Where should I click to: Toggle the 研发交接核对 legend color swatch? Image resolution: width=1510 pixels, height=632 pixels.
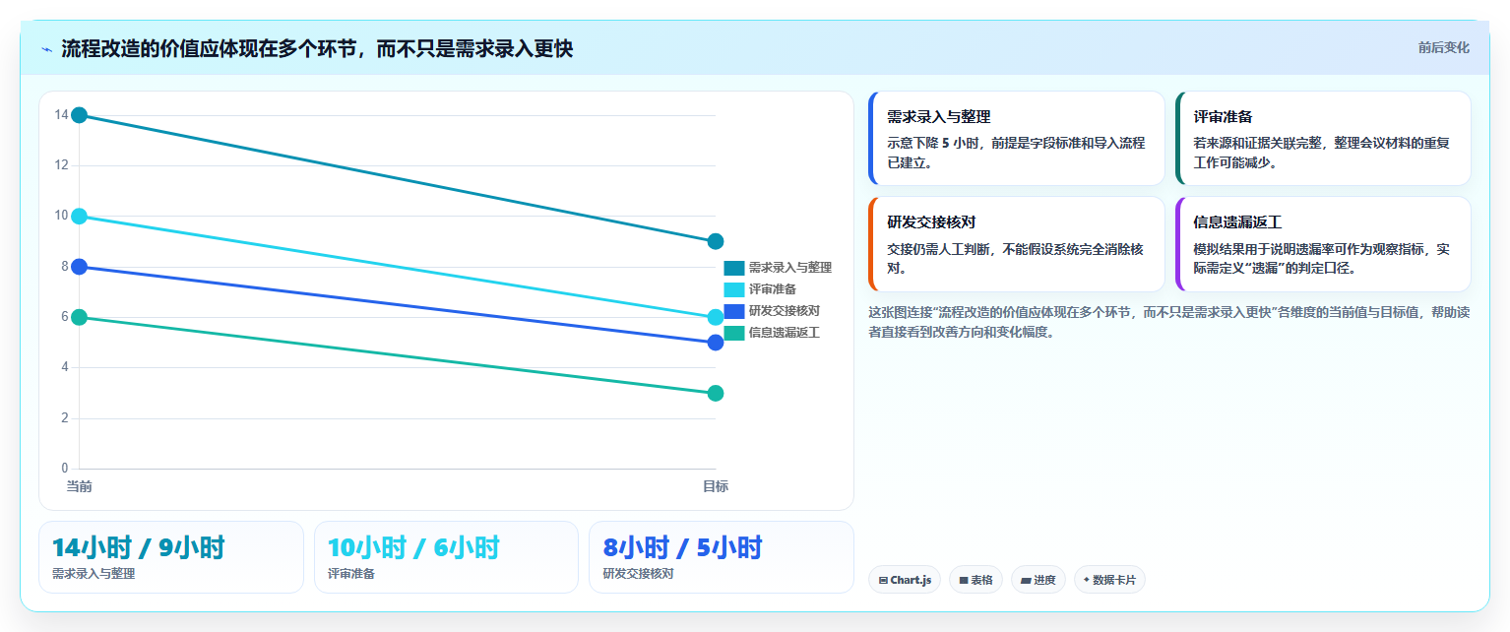coord(734,311)
